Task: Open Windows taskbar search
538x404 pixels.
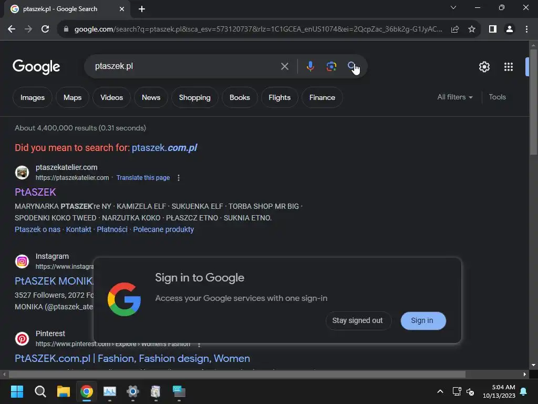Action: pos(40,391)
